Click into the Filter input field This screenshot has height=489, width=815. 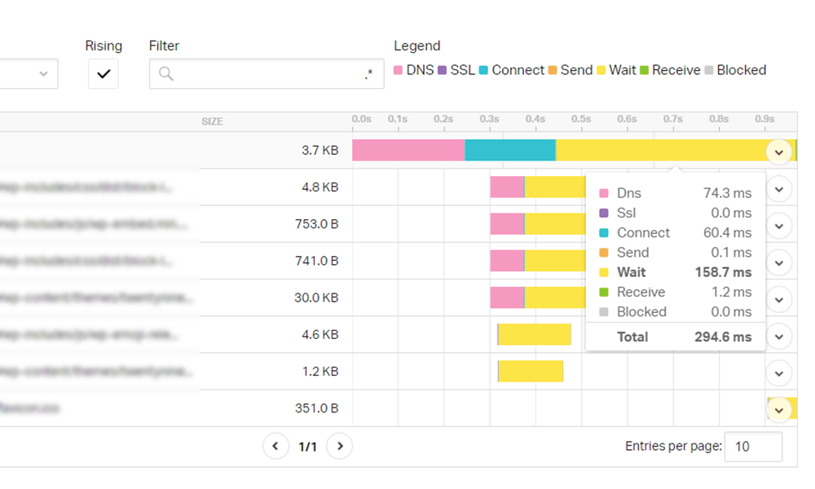pos(267,74)
